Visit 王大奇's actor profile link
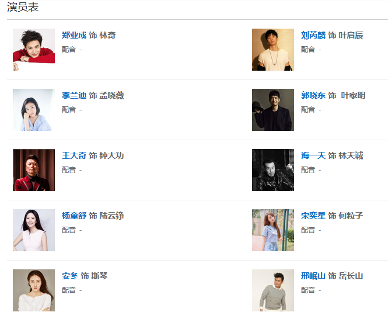 pyautogui.click(x=74, y=156)
